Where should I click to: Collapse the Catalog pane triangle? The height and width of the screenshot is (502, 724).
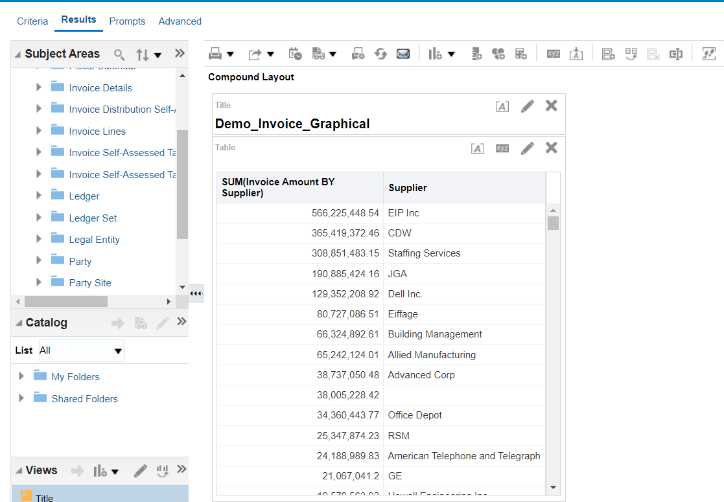tap(18, 323)
